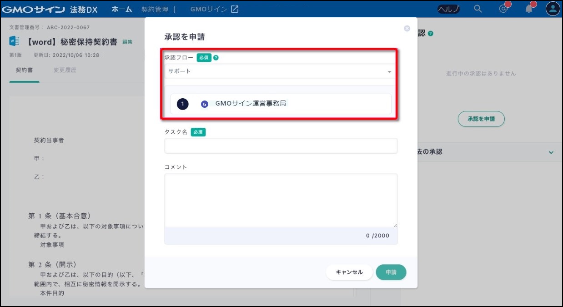Click the Word document file icon
The width and height of the screenshot is (563, 307).
[14, 41]
